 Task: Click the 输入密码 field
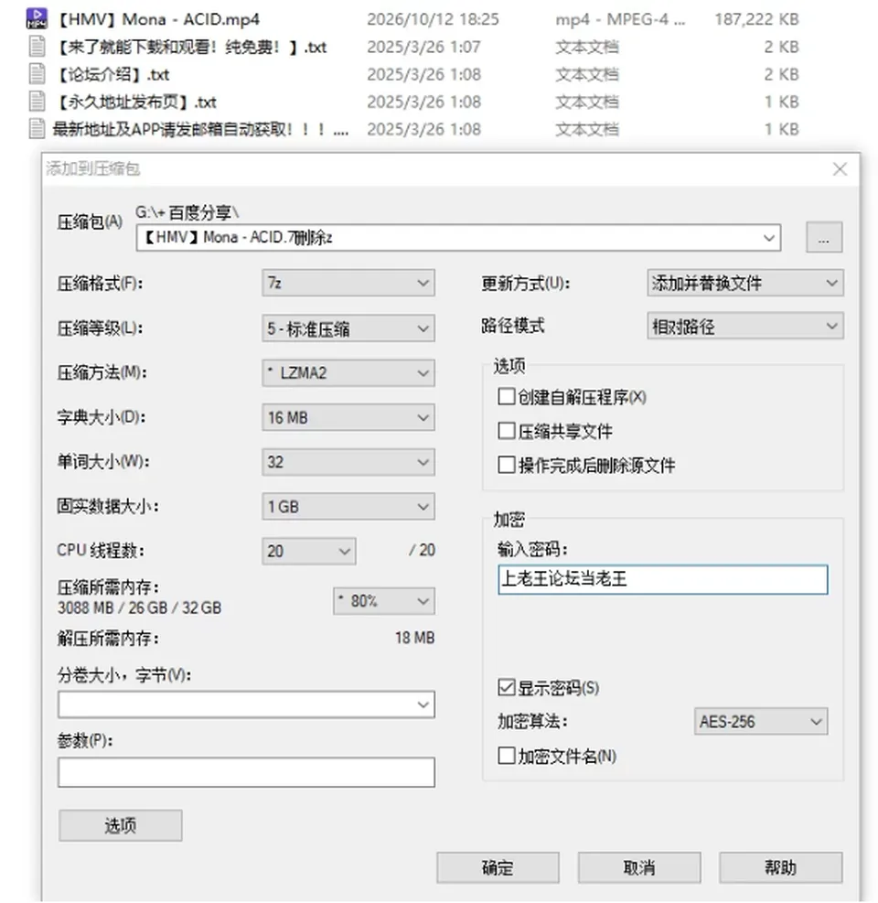click(663, 579)
